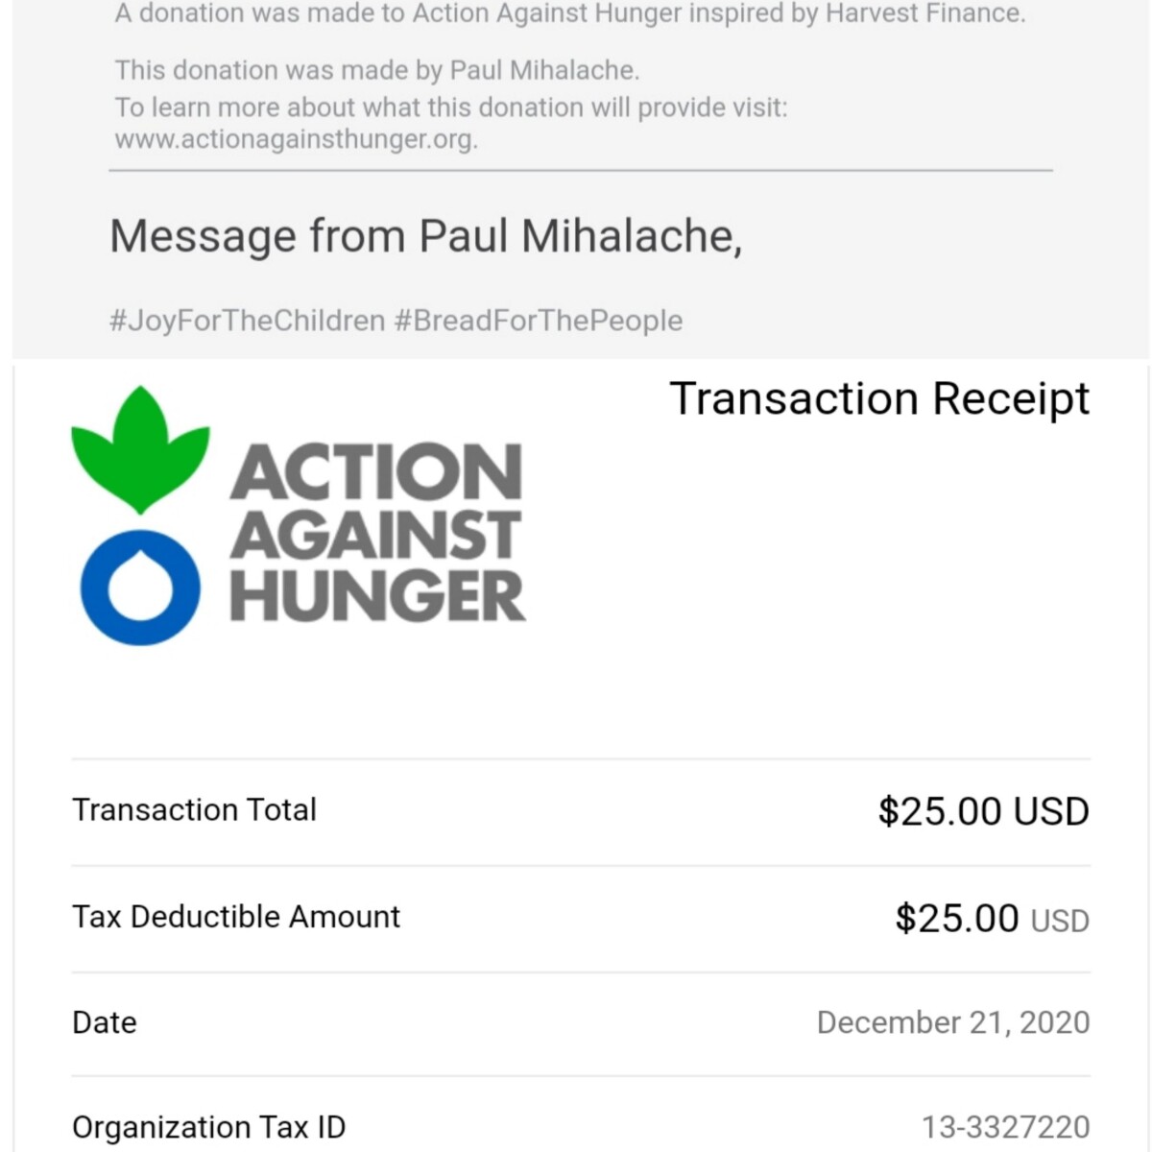Click the Message from Paul Mihalache heading
The width and height of the screenshot is (1152, 1152).
point(426,236)
